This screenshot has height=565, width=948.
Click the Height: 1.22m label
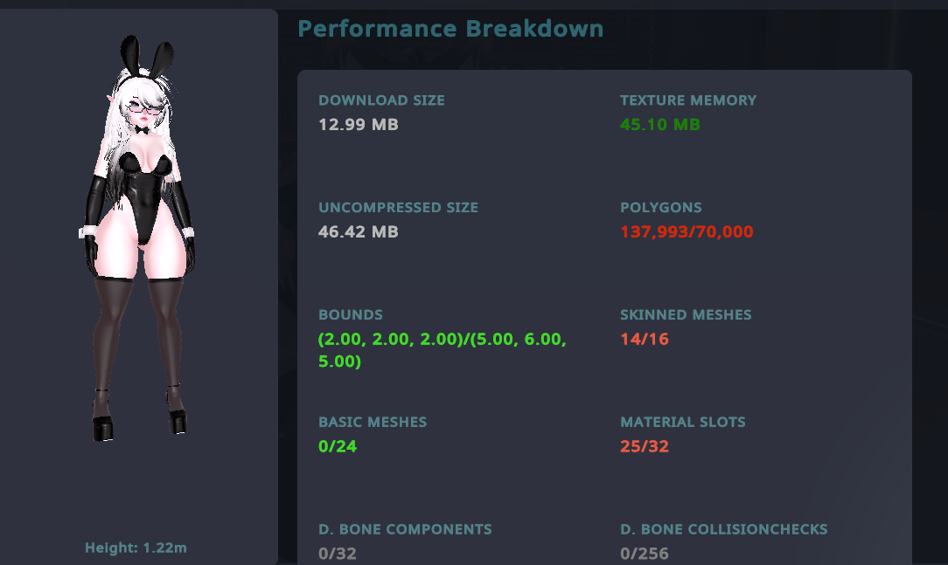click(136, 548)
